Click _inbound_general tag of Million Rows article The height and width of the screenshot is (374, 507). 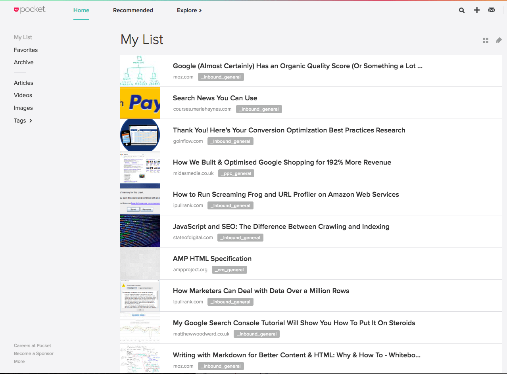click(x=230, y=302)
